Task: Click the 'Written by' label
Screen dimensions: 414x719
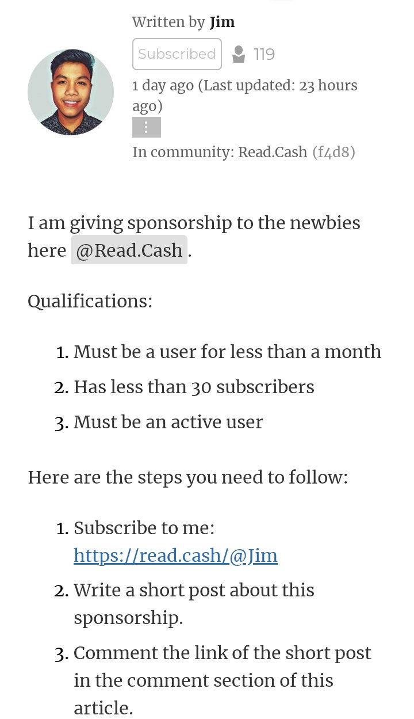Action: pyautogui.click(x=168, y=22)
